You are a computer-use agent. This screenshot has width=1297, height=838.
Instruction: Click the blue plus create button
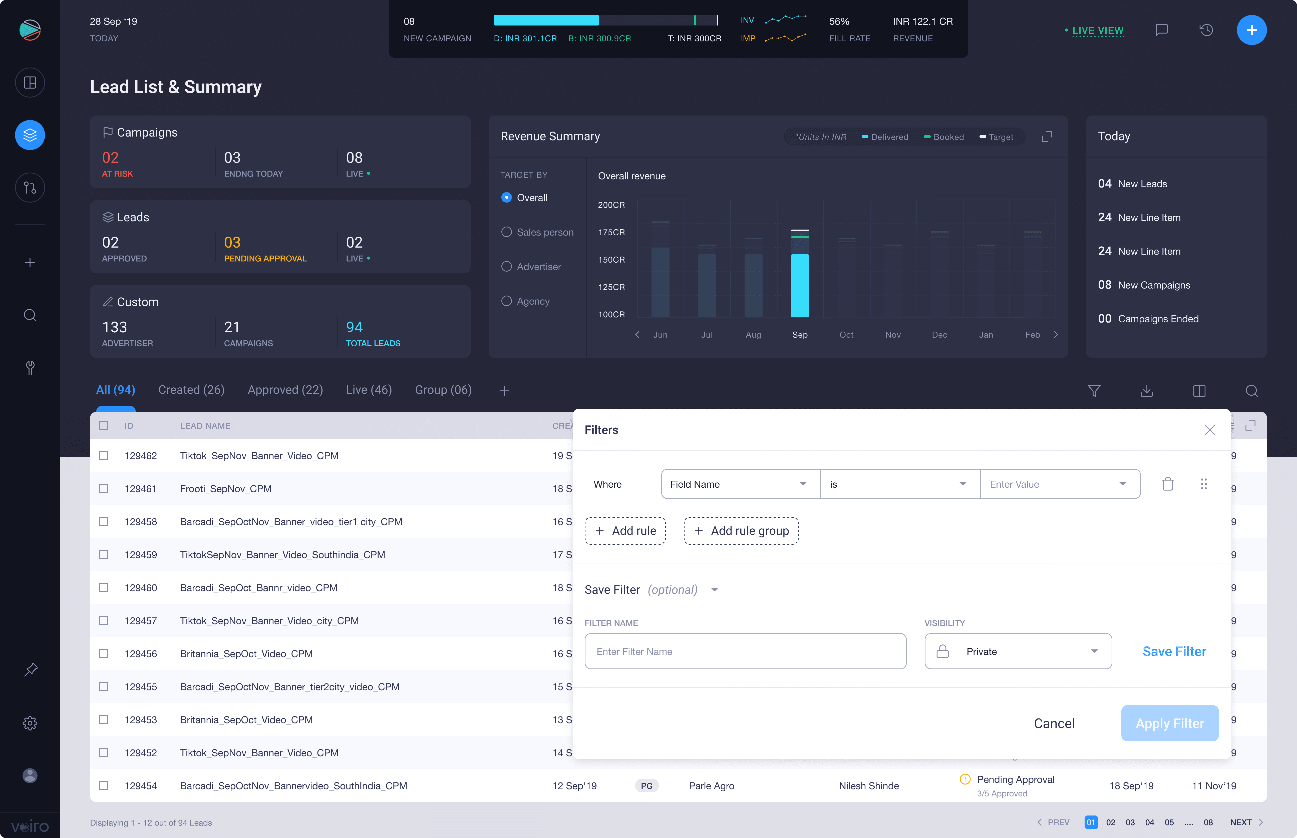[1251, 30]
